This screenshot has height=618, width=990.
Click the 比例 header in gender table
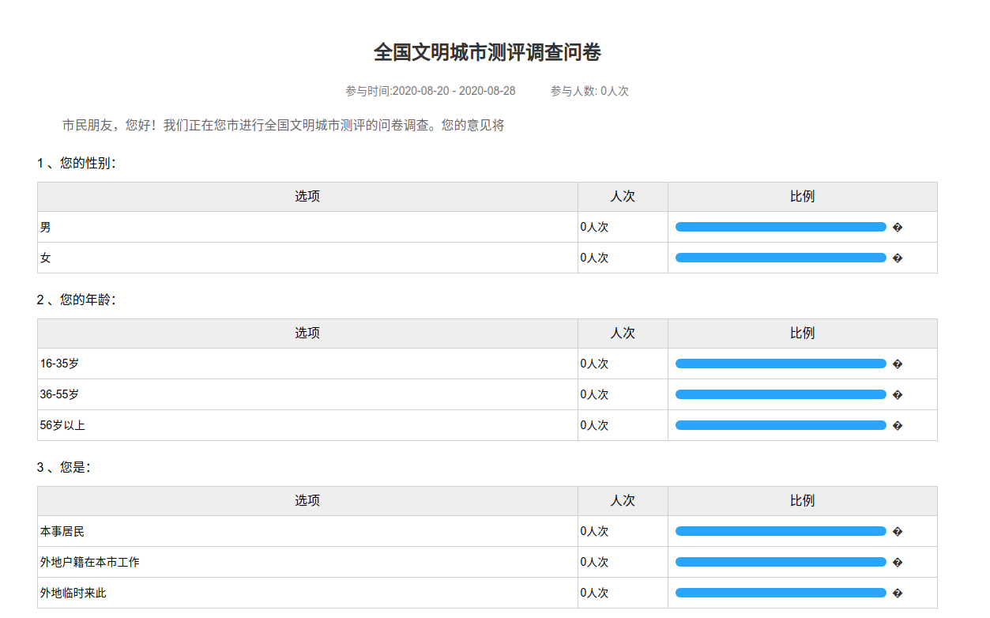click(802, 197)
